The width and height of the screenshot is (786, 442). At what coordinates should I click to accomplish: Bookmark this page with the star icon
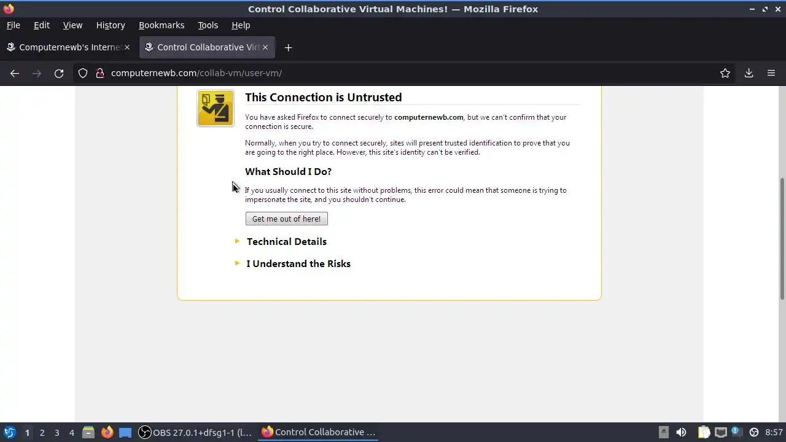click(725, 73)
